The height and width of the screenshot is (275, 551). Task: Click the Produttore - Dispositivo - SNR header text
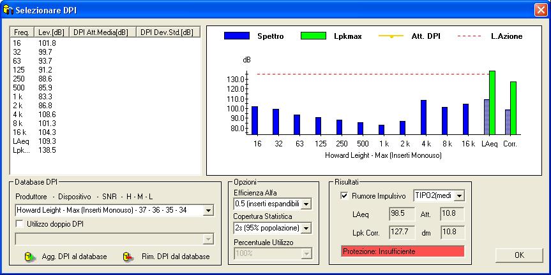pos(84,197)
